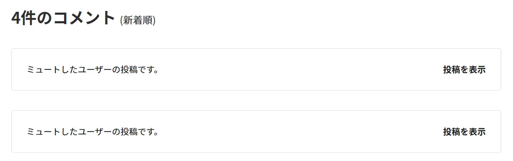
Task: Unhide the first comment from muted user
Action: coord(464,70)
